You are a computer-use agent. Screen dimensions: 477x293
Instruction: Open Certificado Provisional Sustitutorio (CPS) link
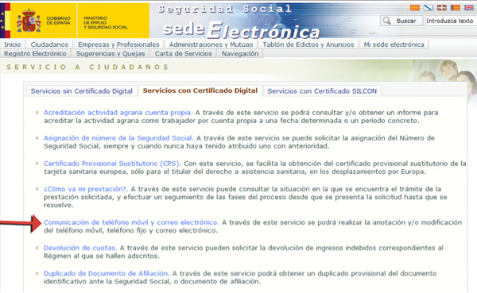pos(112,164)
